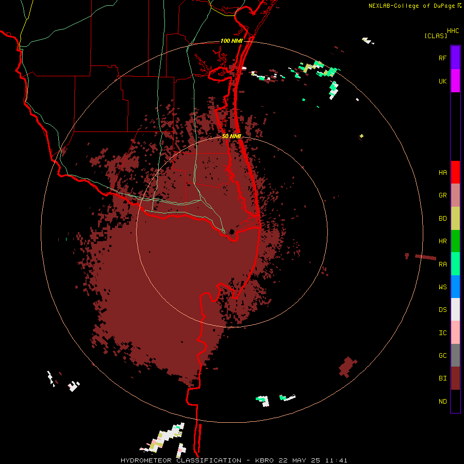464x464 pixels.
Task: Click the DS dry snow white swatch
Action: pos(455,309)
